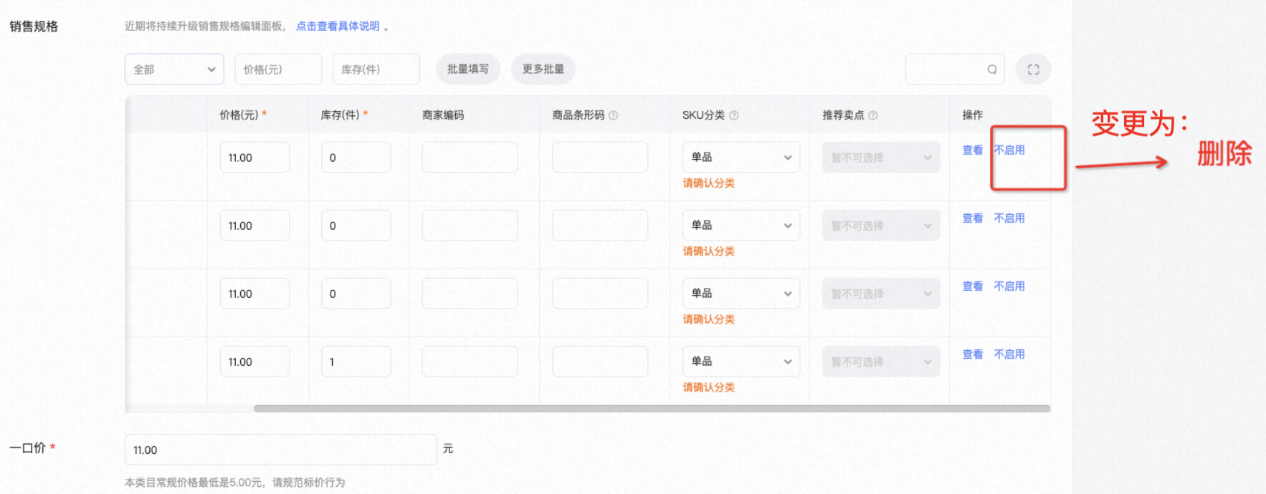Image resolution: width=1266 pixels, height=494 pixels.
Task: Open the second row 单品 SKU dropdown
Action: click(741, 225)
